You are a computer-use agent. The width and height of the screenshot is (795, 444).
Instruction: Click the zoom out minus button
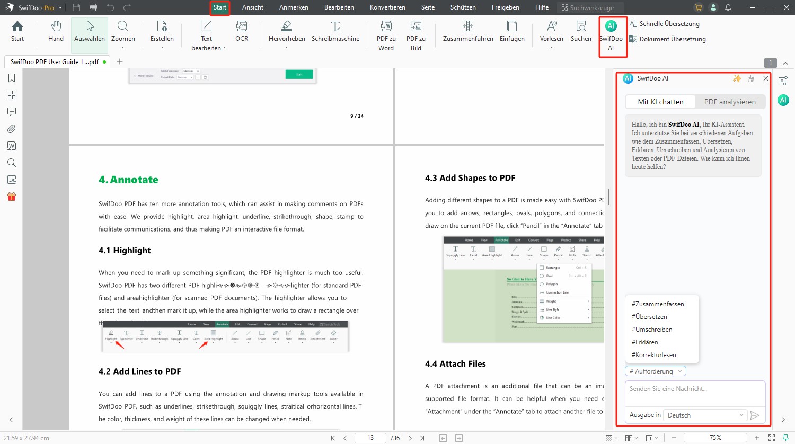[x=674, y=438]
